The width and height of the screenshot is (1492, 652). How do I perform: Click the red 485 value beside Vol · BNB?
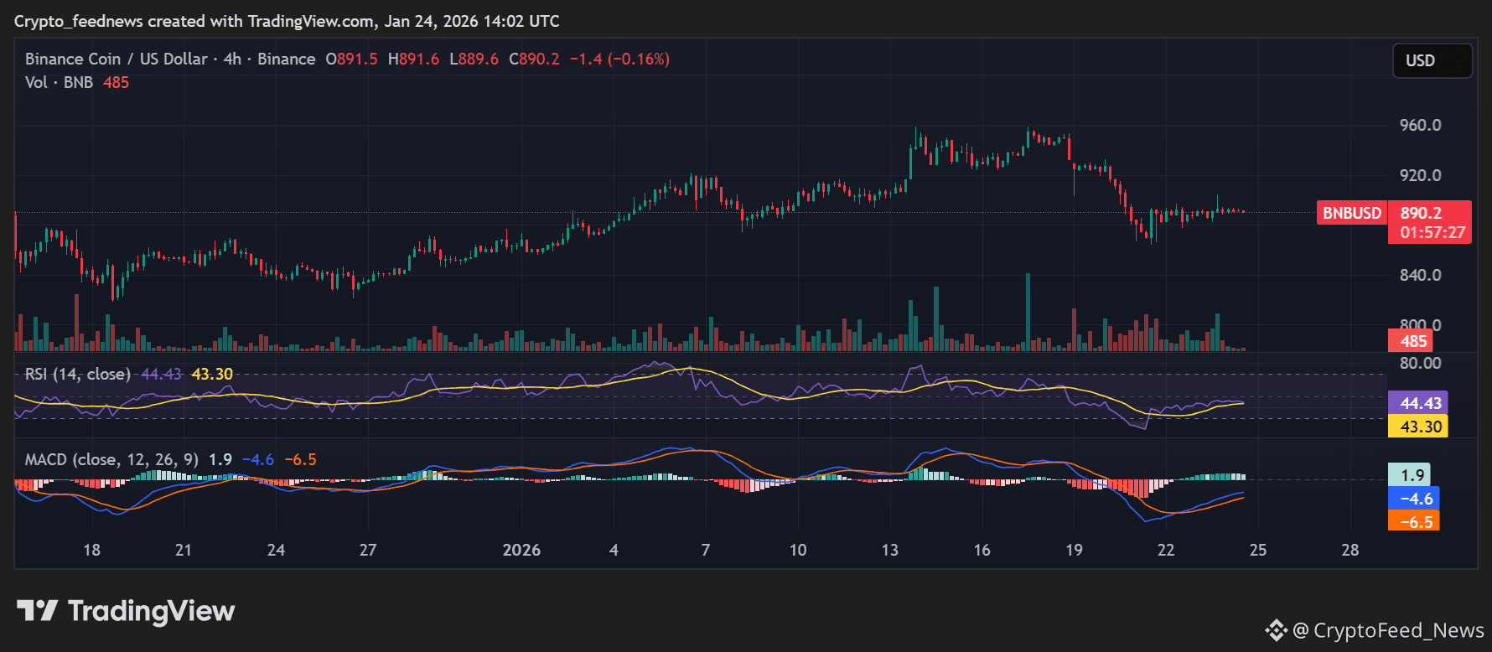pos(116,82)
